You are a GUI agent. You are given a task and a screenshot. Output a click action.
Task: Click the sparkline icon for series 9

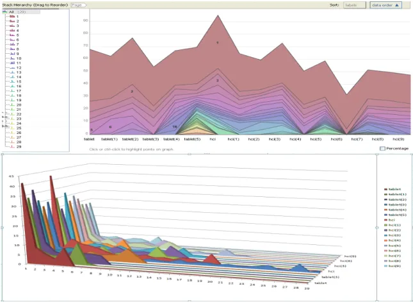point(12,54)
